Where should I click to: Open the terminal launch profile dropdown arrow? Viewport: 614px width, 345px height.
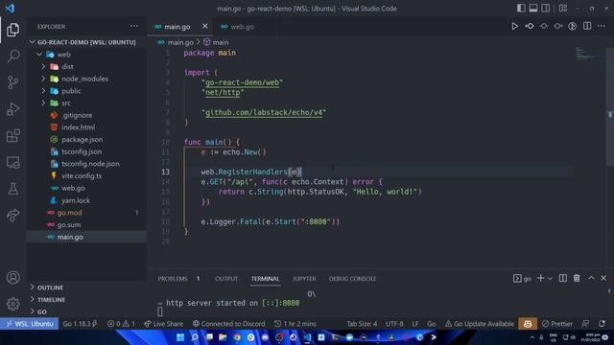click(x=550, y=279)
